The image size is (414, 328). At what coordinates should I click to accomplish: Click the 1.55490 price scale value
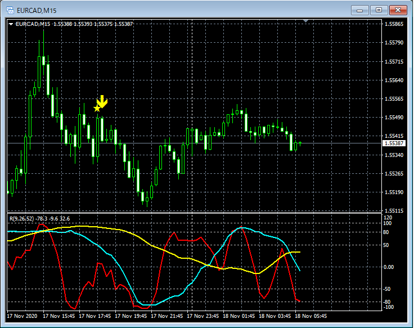(x=394, y=117)
